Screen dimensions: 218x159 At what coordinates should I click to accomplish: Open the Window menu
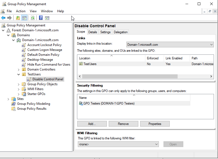[47, 11]
